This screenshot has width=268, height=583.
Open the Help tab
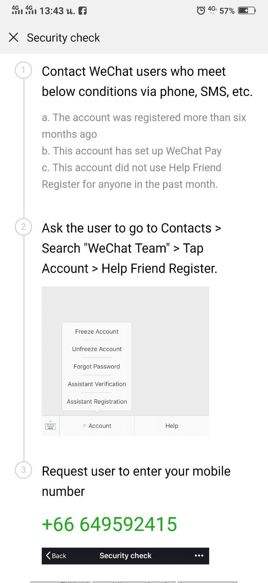tap(171, 426)
